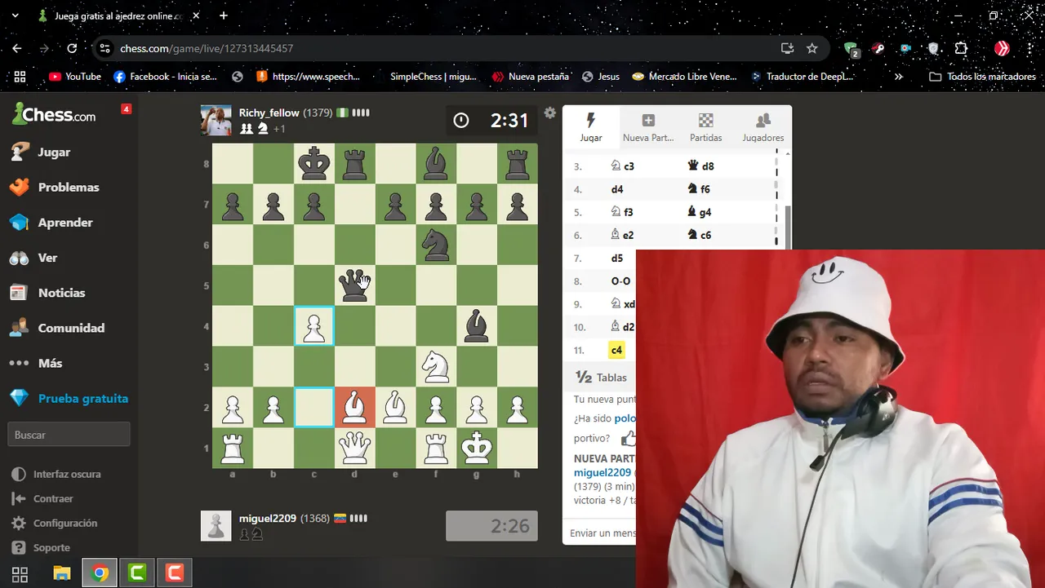Image resolution: width=1045 pixels, height=588 pixels.
Task: Select black move f6 in the move list
Action: (x=699, y=189)
